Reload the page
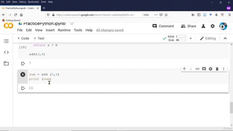Screen dimensions: 233x131 15,15
